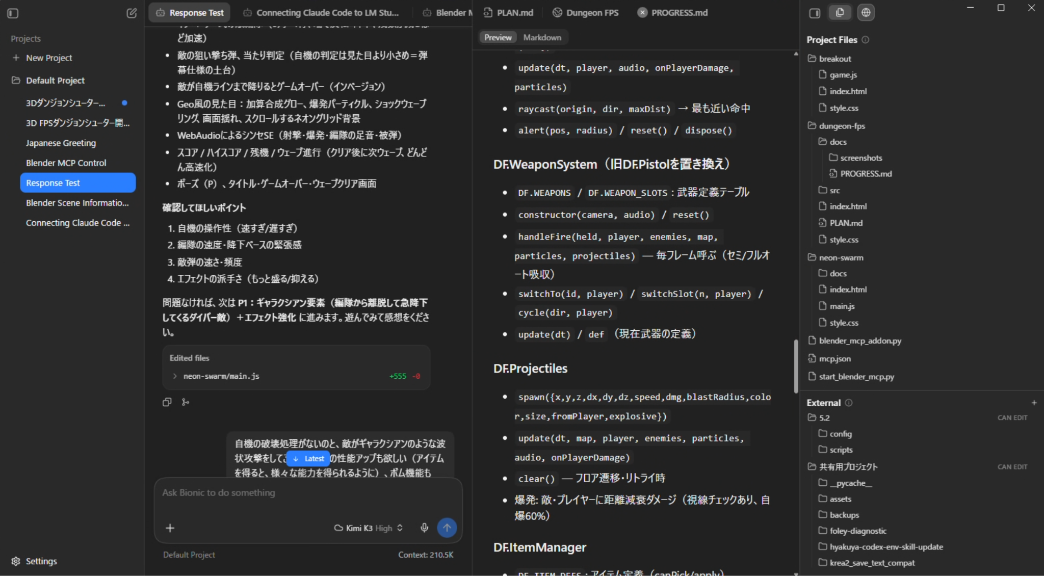Switch to the Dungeon FPS tab
This screenshot has width=1044, height=576.
[x=586, y=13]
